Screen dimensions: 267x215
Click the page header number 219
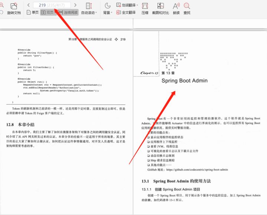[x=123, y=39]
